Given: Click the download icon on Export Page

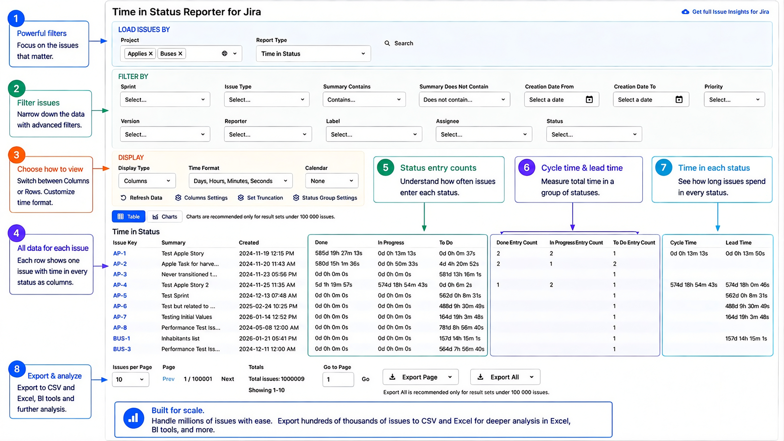Looking at the screenshot, I should point(392,377).
